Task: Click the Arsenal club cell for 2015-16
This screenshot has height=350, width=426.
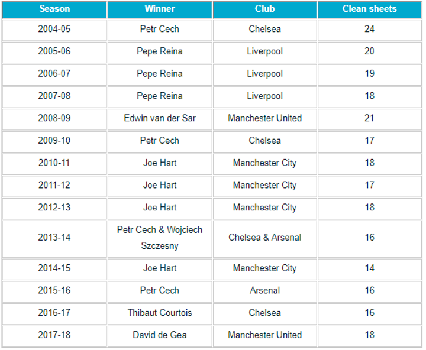Action: (x=264, y=291)
